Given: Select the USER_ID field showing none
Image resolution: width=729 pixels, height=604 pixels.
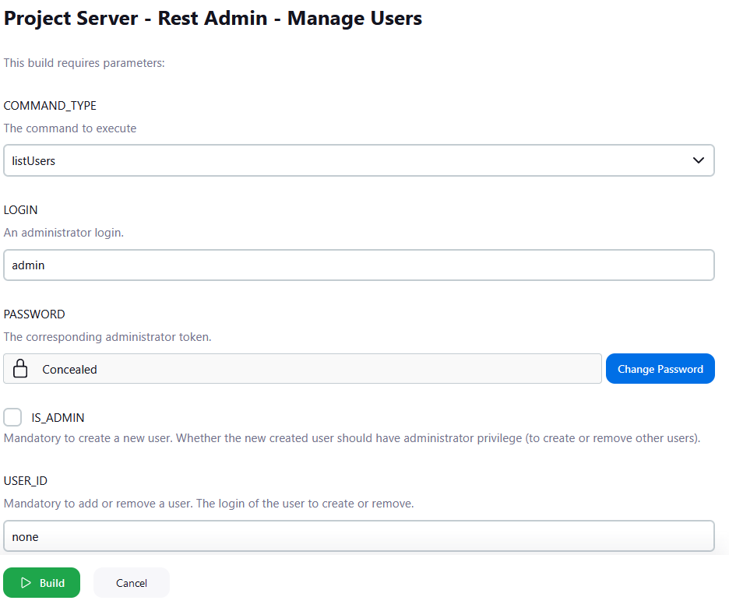Looking at the screenshot, I should (x=358, y=536).
